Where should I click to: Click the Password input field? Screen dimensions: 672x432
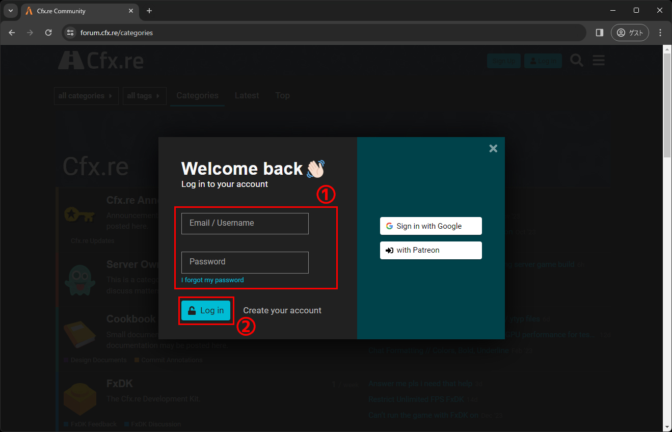click(x=245, y=262)
